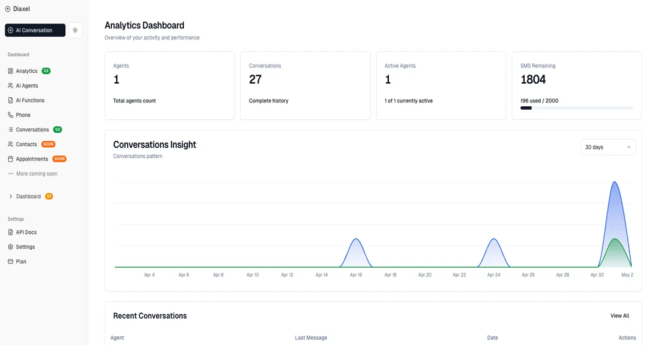Click the Settings gear icon

10,247
